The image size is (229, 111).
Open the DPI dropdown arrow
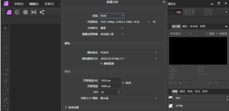pos(119,92)
